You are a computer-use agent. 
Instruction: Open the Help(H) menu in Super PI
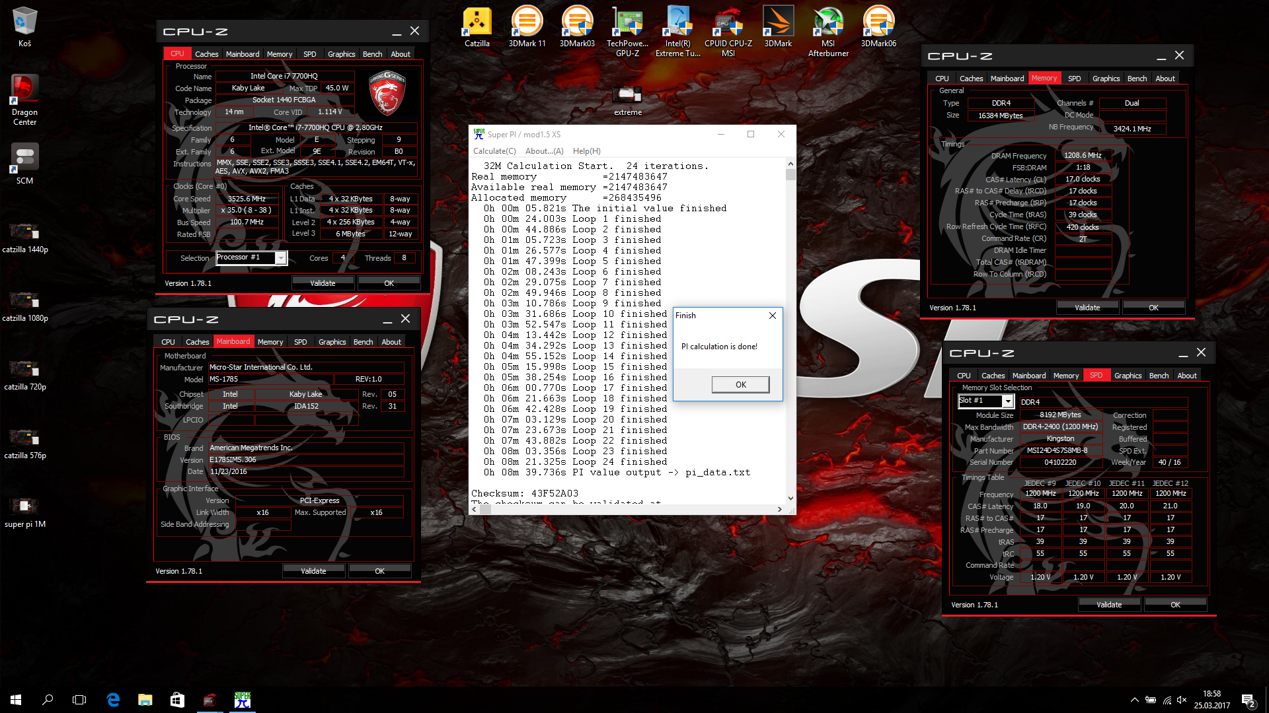click(x=586, y=151)
